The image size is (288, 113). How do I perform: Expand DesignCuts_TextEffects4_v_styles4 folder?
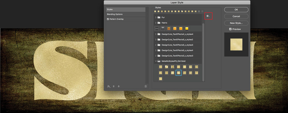[156, 34]
